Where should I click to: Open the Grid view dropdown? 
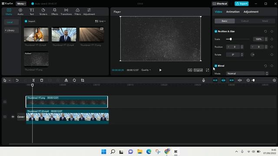click(x=100, y=21)
